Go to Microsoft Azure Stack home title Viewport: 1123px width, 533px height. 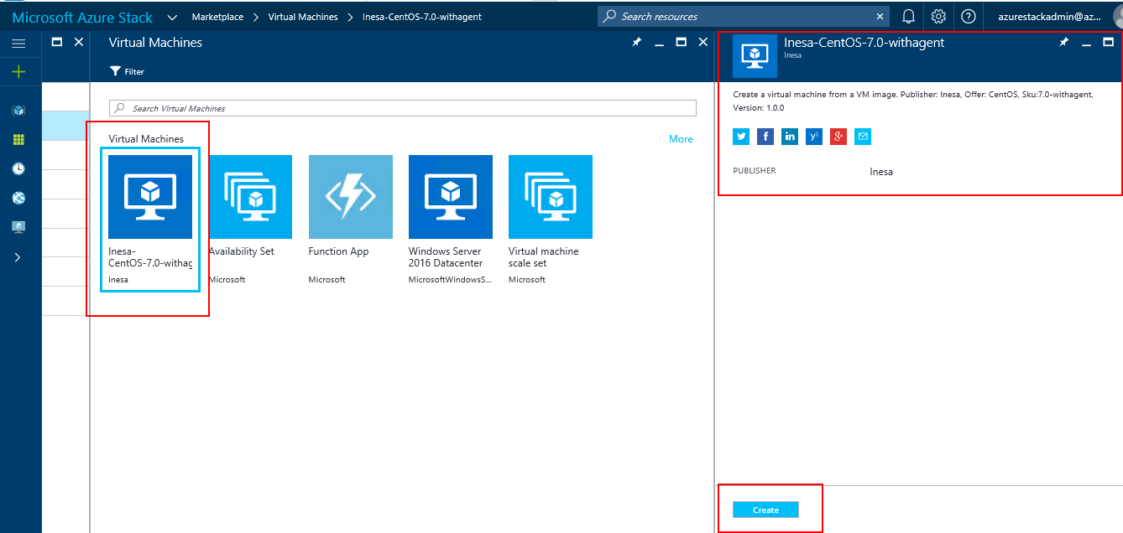82,17
